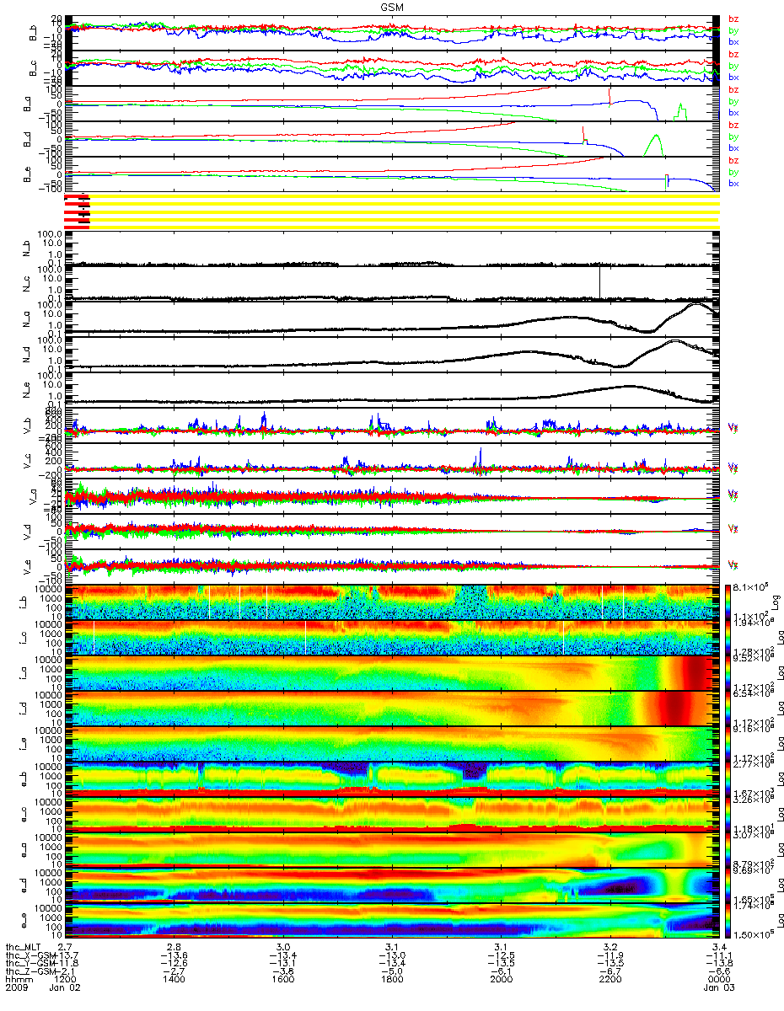Screen dimensions: 784x1011
Task: Select the Jan 03 date label
Action: [718, 989]
